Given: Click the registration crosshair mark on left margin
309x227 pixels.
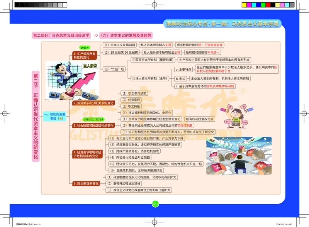Looking at the screenshot, I should (5, 113).
